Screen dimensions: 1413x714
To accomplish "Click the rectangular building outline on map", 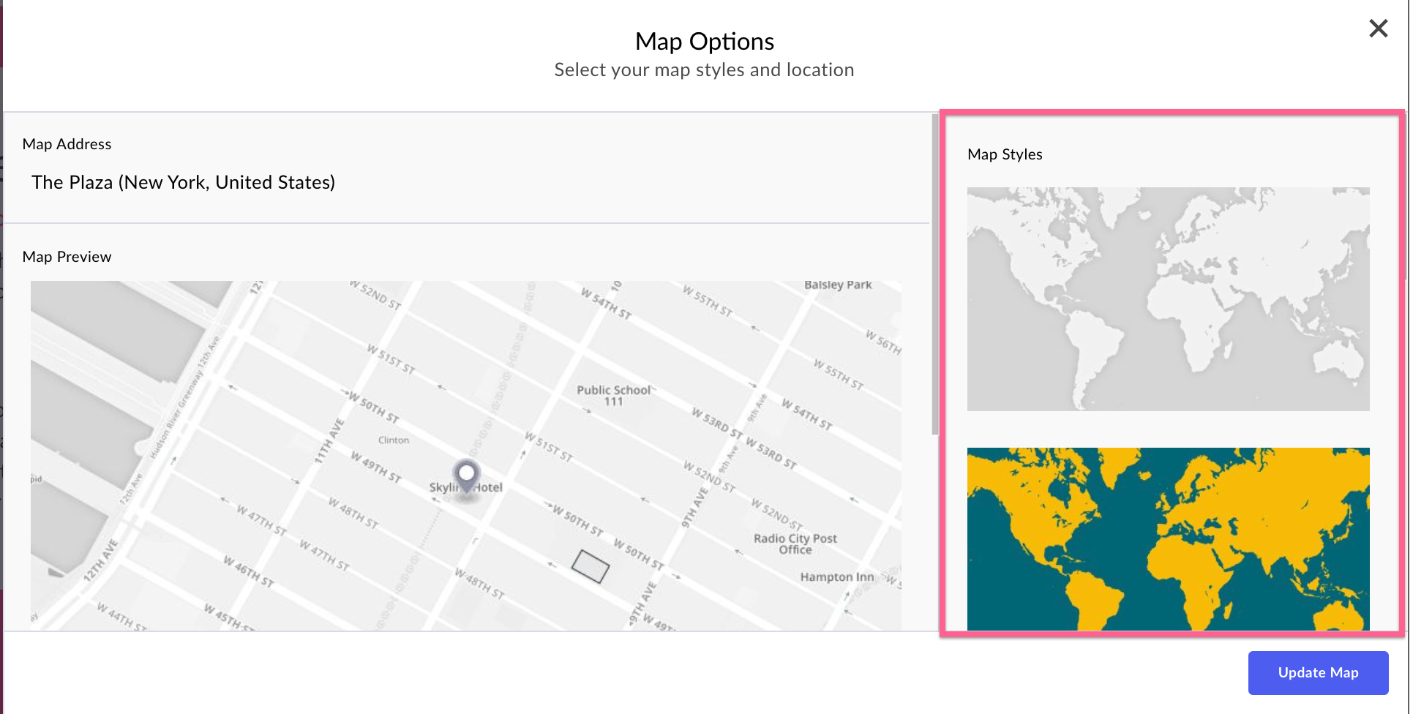I will coord(590,566).
